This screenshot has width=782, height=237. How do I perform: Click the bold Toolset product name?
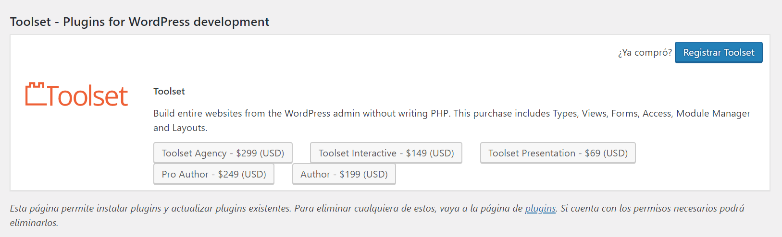pos(169,92)
